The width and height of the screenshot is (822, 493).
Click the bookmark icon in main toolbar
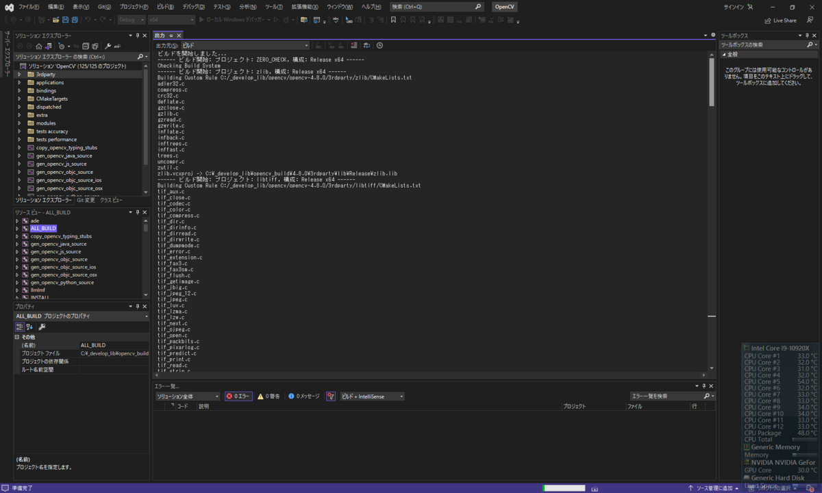393,20
